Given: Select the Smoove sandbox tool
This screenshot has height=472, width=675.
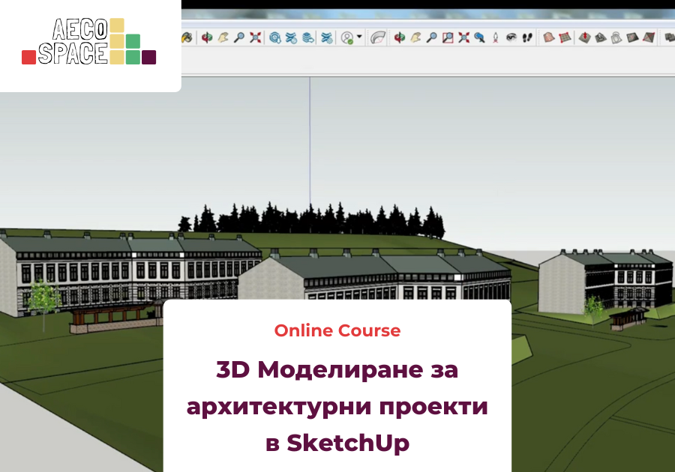Looking at the screenshot, I should (586, 37).
